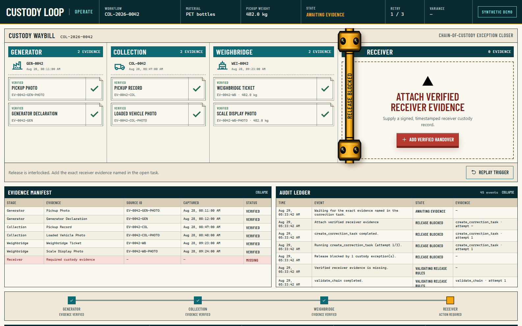The height and width of the screenshot is (326, 522).
Task: Click the Pickup Photo verified checkmark
Action: (x=94, y=88)
